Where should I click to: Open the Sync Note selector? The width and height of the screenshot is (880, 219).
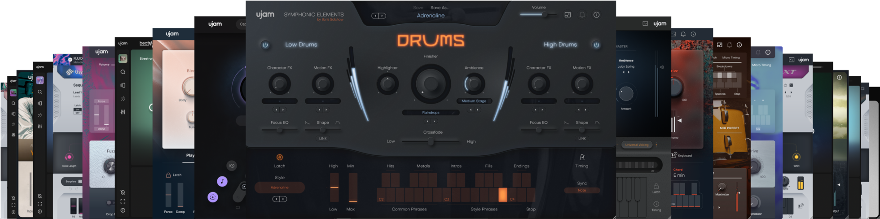click(x=582, y=190)
